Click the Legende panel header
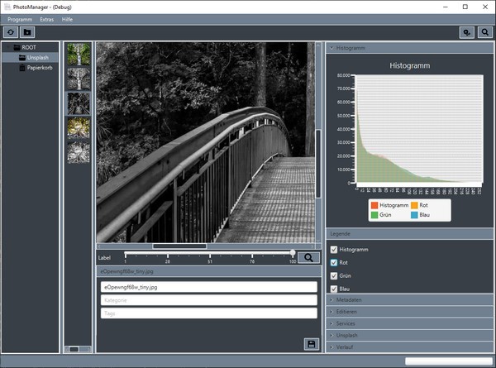496x368 pixels. tap(409, 234)
